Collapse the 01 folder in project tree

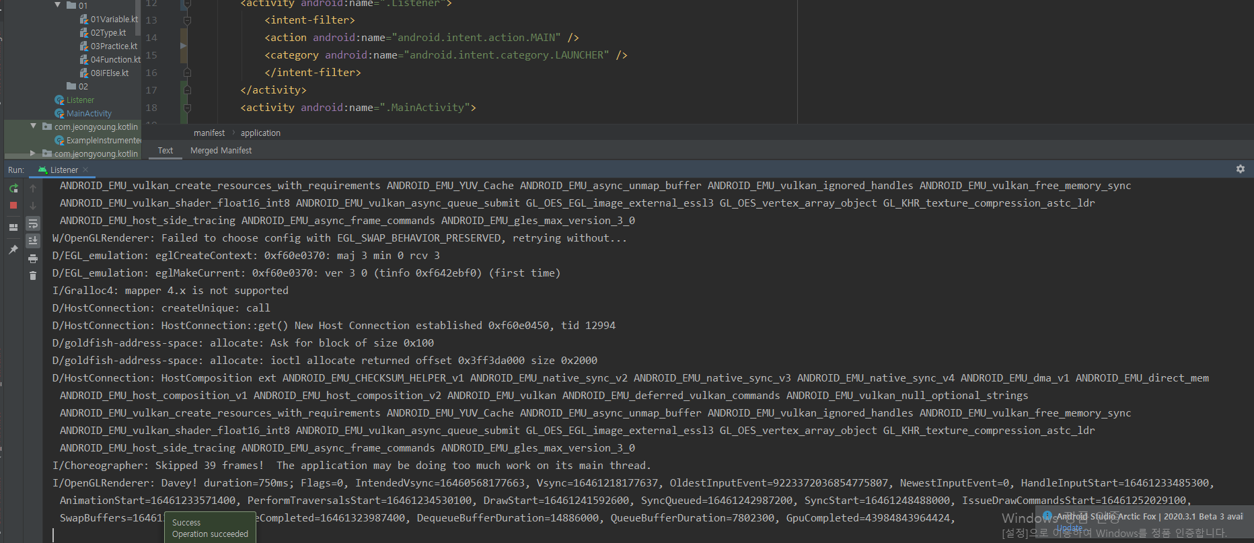[x=58, y=5]
